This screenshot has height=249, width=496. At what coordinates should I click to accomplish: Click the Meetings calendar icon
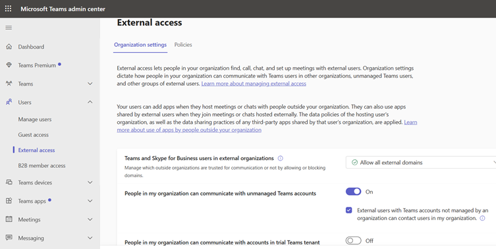[9, 219]
